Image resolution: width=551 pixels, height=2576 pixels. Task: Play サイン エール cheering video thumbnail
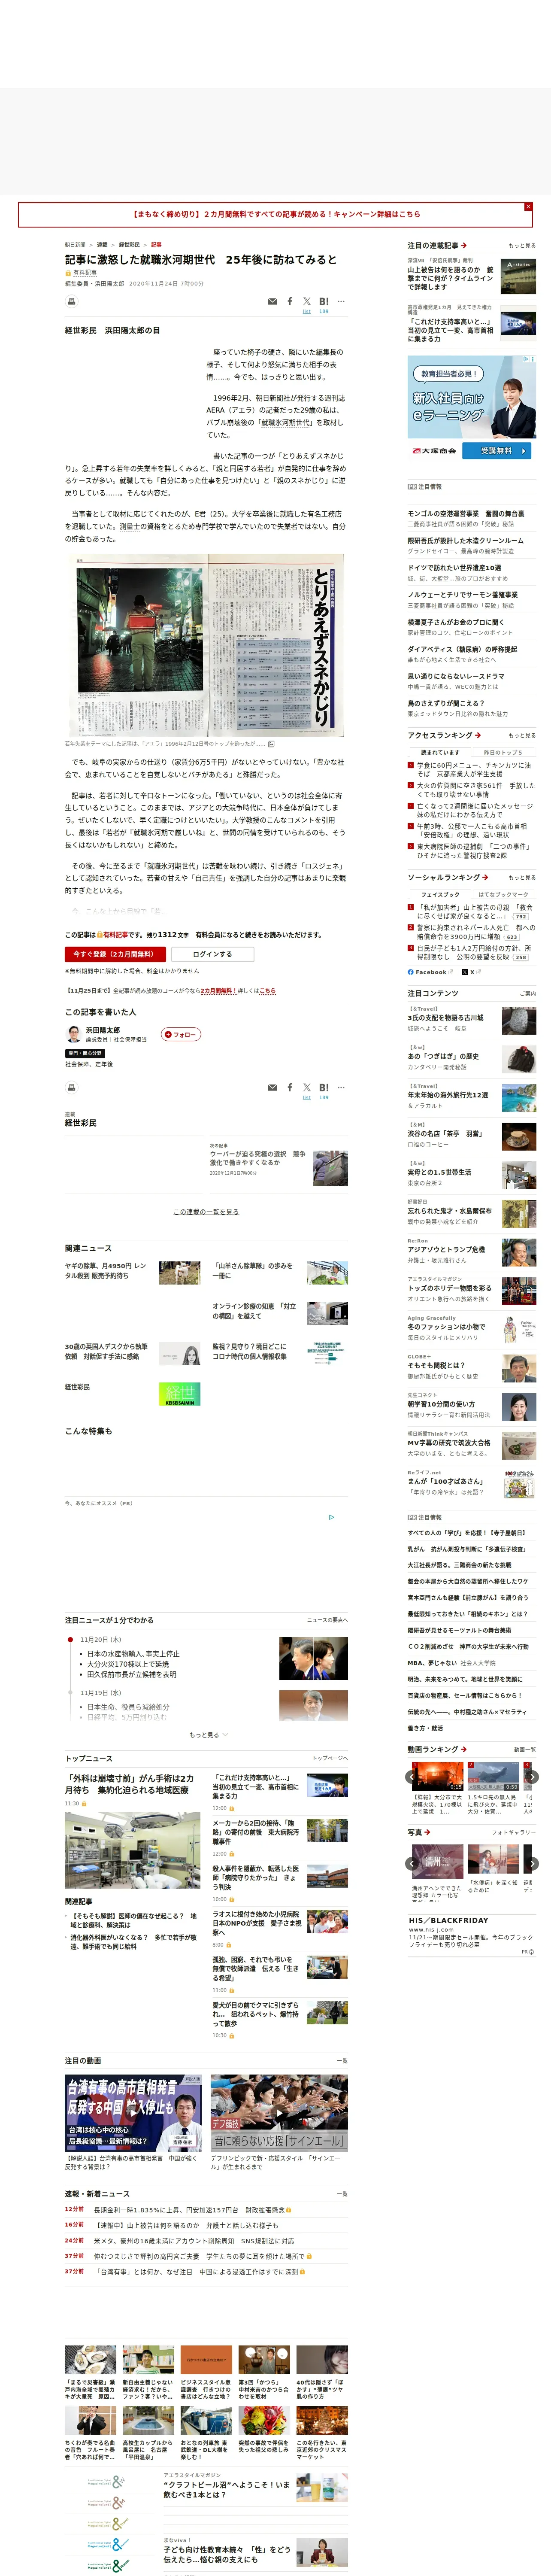pos(279,2113)
